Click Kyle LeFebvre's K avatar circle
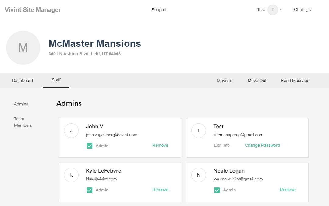The height and width of the screenshot is (206, 329). (71, 175)
